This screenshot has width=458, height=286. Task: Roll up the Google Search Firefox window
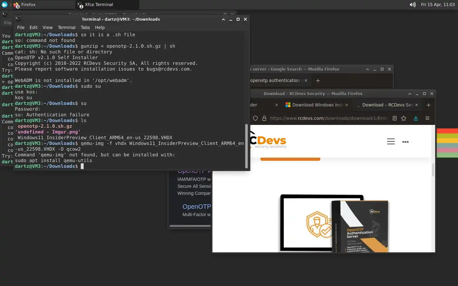367,69
